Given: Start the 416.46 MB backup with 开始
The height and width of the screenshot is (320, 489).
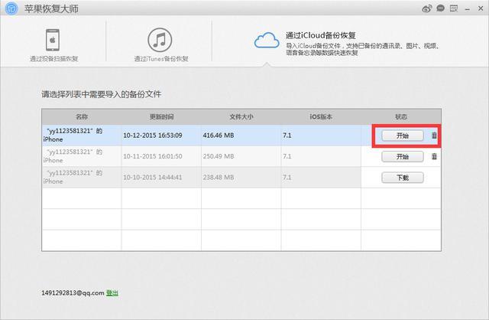Looking at the screenshot, I should click(403, 136).
